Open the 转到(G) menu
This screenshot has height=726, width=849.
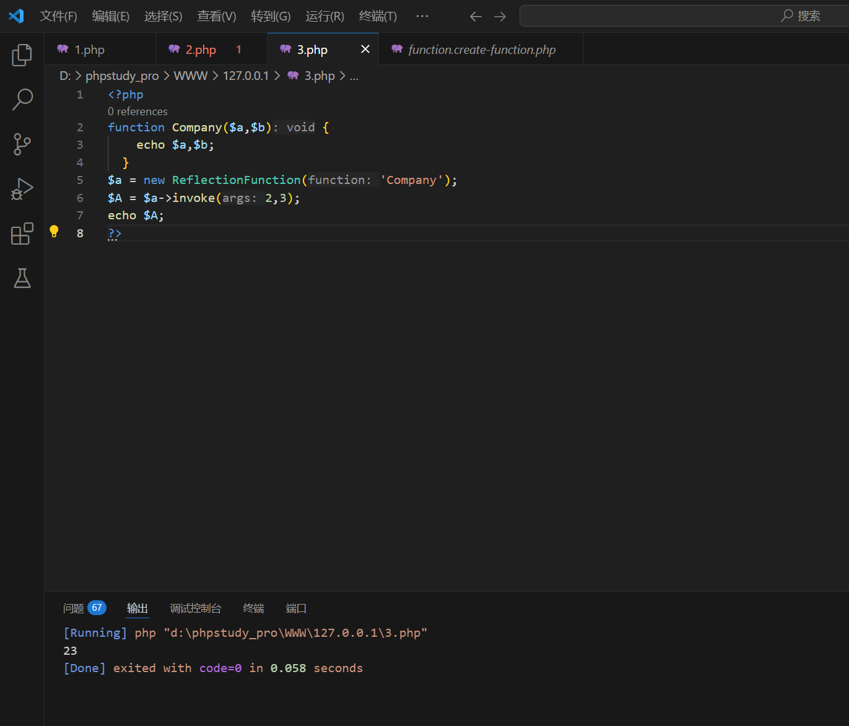(x=271, y=16)
